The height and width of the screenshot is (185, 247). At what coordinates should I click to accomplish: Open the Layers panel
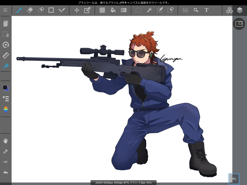[x=240, y=10]
